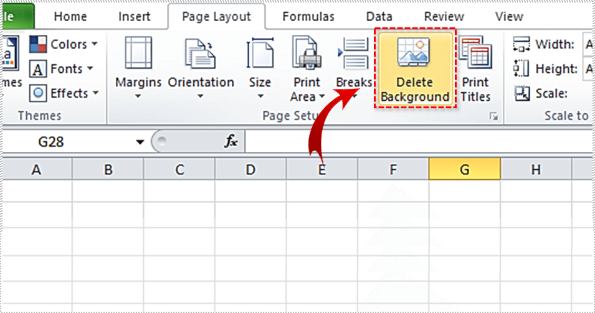595x313 pixels.
Task: Open Print Titles settings
Action: pos(475,68)
